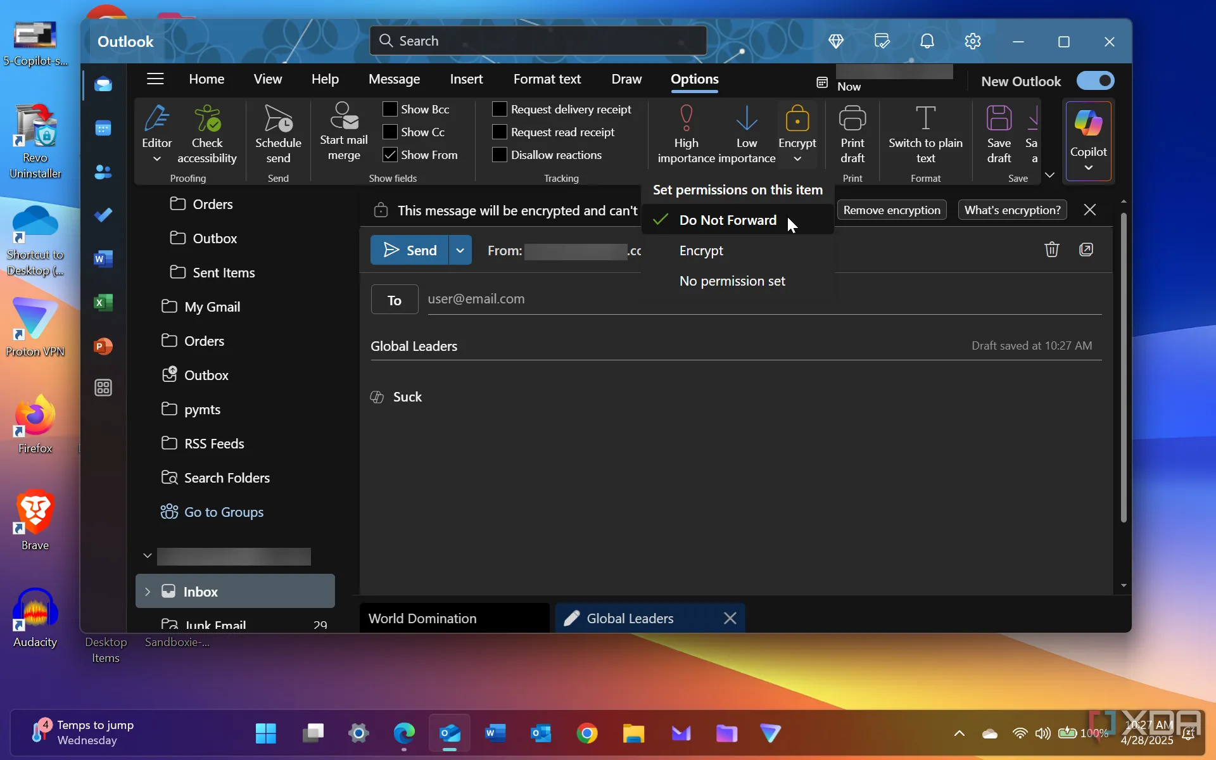
Task: Check Request read receipt
Action: [500, 132]
